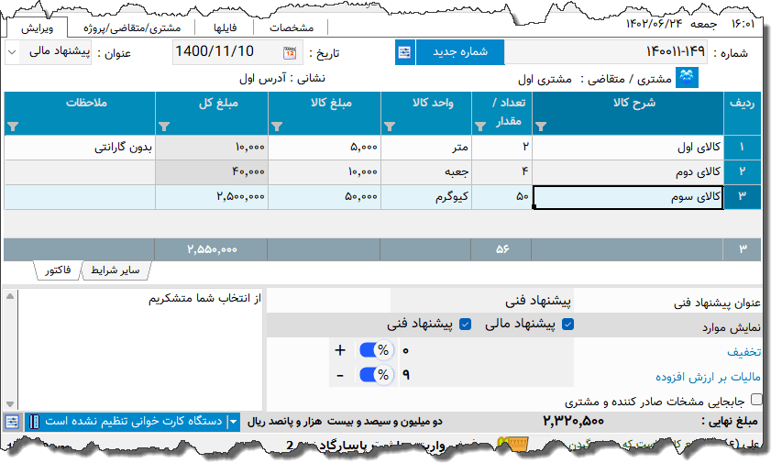Open the calendar date picker icon
Screen dimensions: 771x463
click(x=290, y=52)
